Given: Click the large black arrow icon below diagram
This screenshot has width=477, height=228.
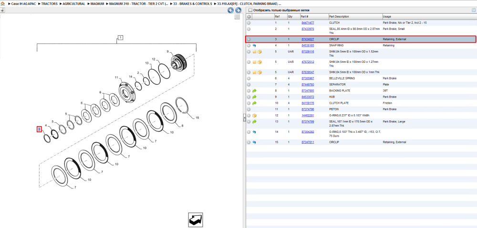Looking at the screenshot, I should pyautogui.click(x=196, y=220).
